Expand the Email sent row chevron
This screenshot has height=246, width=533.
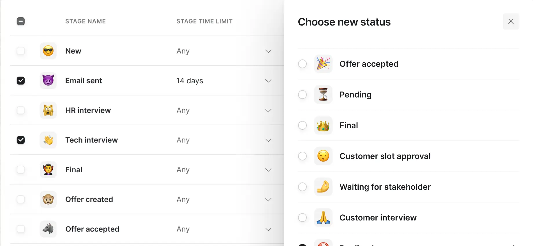[x=268, y=81]
